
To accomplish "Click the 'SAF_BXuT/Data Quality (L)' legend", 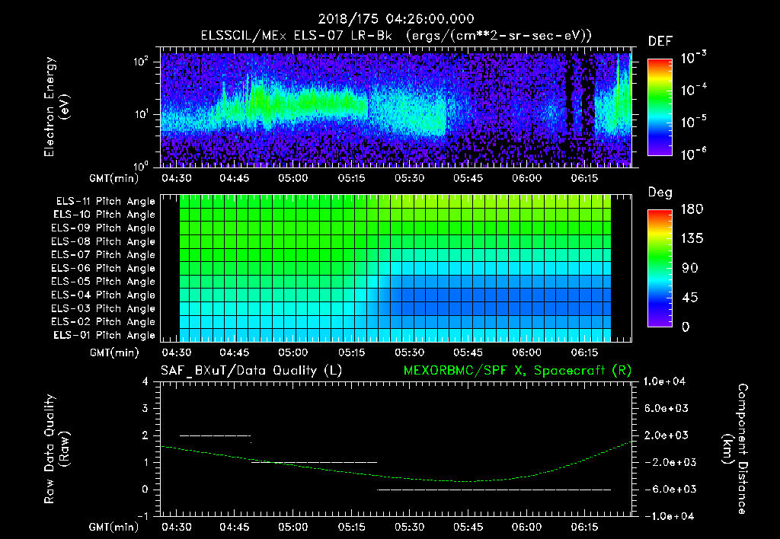I will [251, 371].
